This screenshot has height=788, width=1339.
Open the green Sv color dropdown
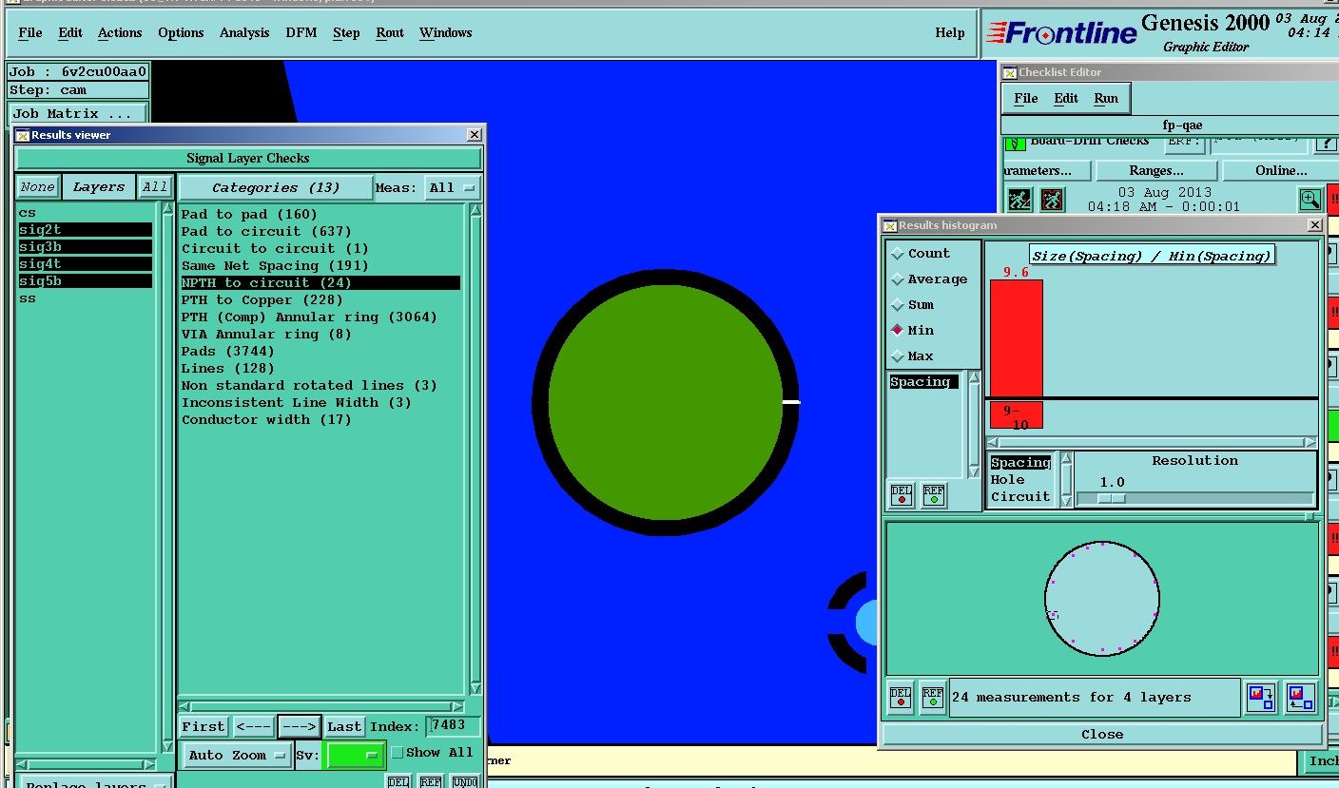(354, 756)
